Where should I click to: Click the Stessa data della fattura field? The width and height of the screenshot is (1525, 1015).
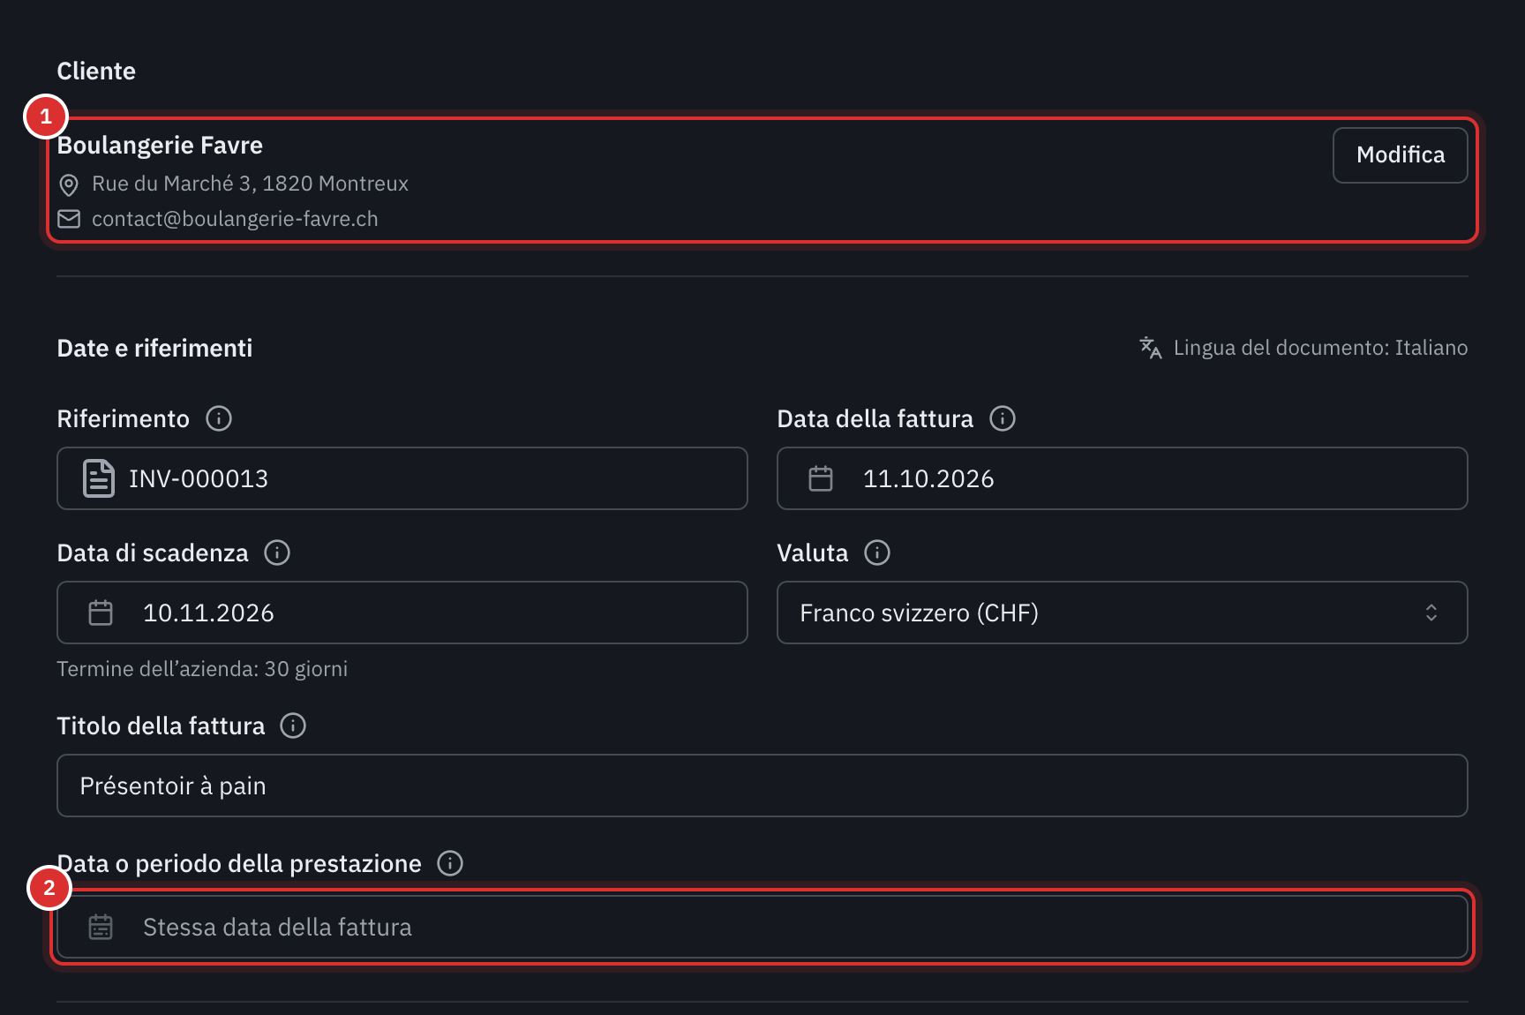pos(762,927)
